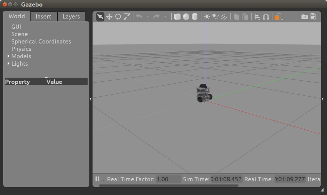
Task: Click the left panel splitter handle
Action: (x=91, y=99)
